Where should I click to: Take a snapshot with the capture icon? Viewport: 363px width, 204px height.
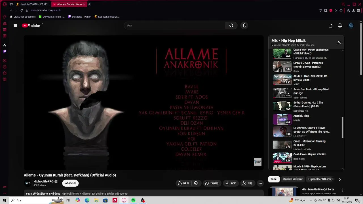(326, 10)
